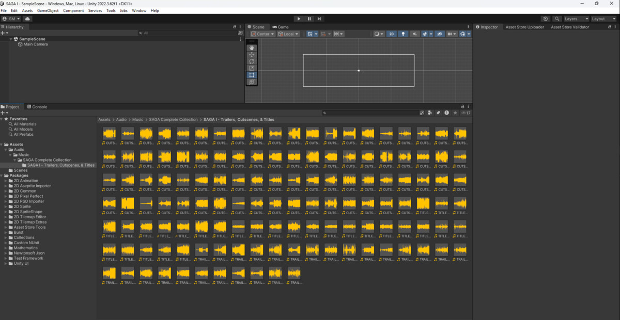Viewport: 620px width, 320px height.
Task: Click the cloud services icon
Action: click(27, 19)
